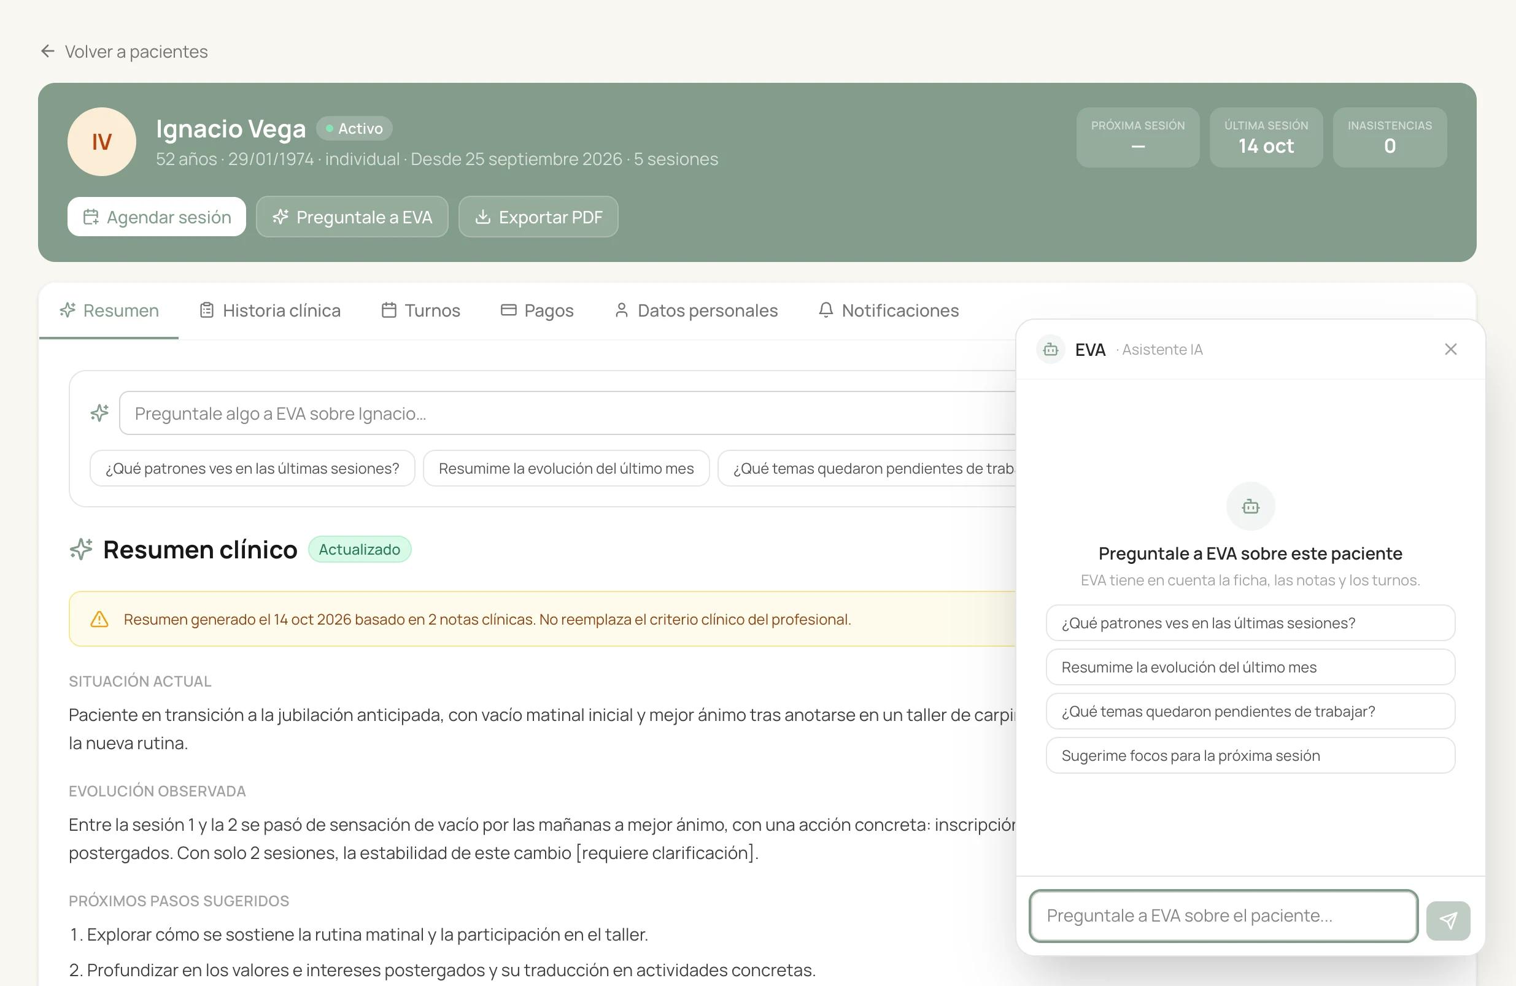
Task: Choose EVA panel suggestion 'Resumime la evolución del último mes'
Action: (x=1250, y=667)
